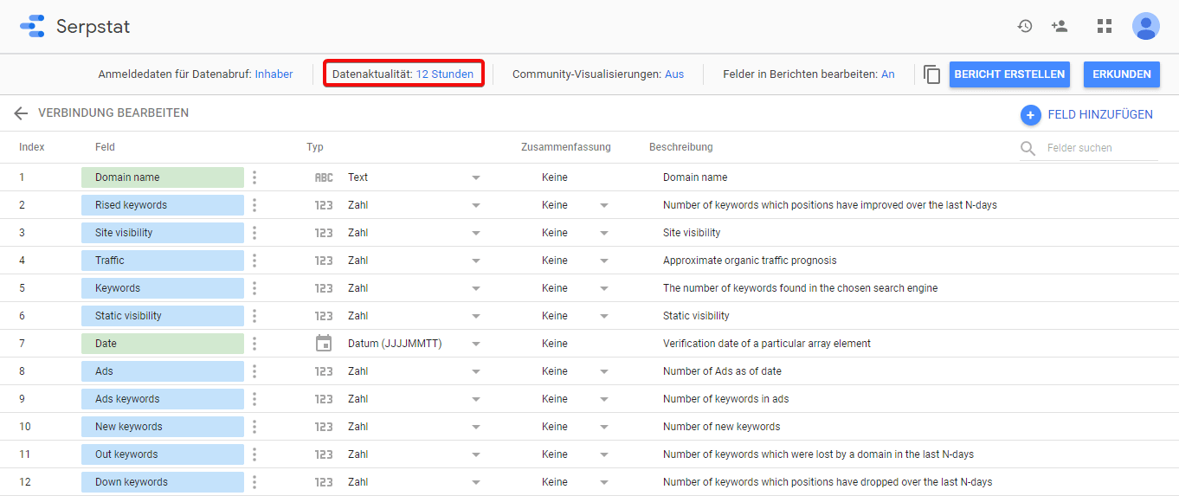Select the Traffic field chip
Viewport: 1179px width, 496px height.
coord(163,261)
